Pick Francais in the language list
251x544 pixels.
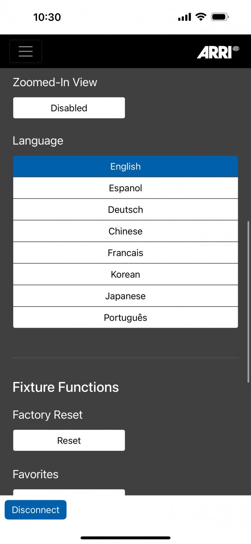click(x=125, y=253)
